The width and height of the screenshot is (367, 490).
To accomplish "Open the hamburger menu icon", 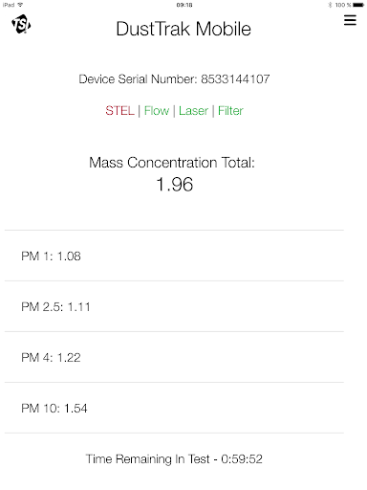I will pyautogui.click(x=350, y=20).
